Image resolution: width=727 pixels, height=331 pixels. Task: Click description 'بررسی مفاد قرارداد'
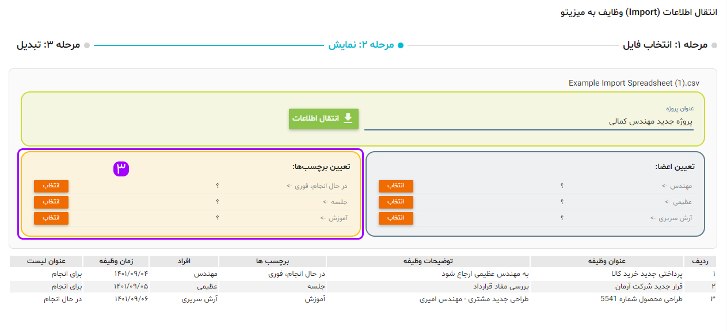[501, 286]
